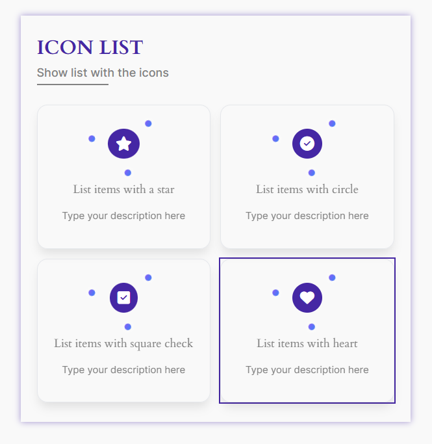Screen dimensions: 432x444
Task: Click dot above-right of star icon
Action: coord(148,124)
